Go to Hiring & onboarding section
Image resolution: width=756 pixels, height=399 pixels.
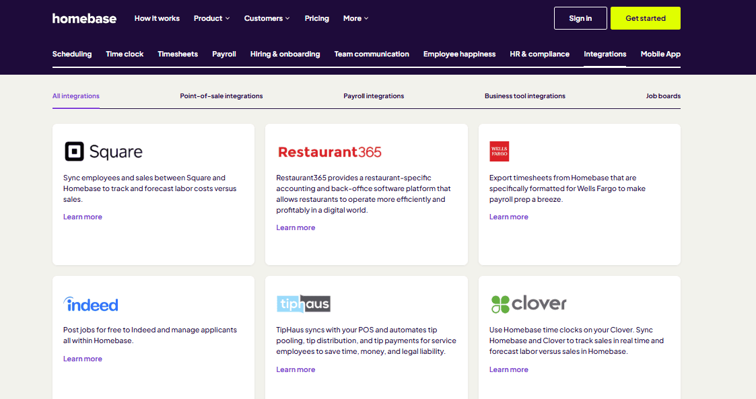point(285,54)
